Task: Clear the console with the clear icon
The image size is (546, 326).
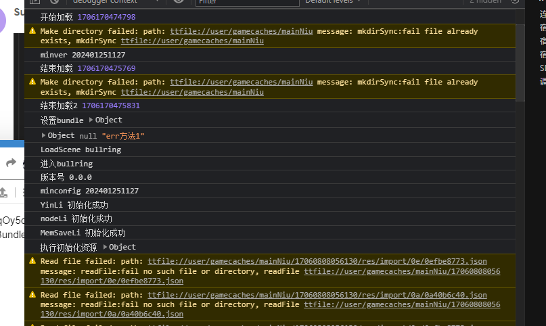Action: [x=53, y=2]
